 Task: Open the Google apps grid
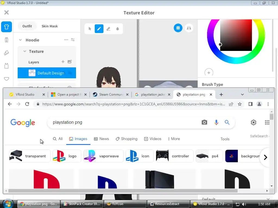267,122
